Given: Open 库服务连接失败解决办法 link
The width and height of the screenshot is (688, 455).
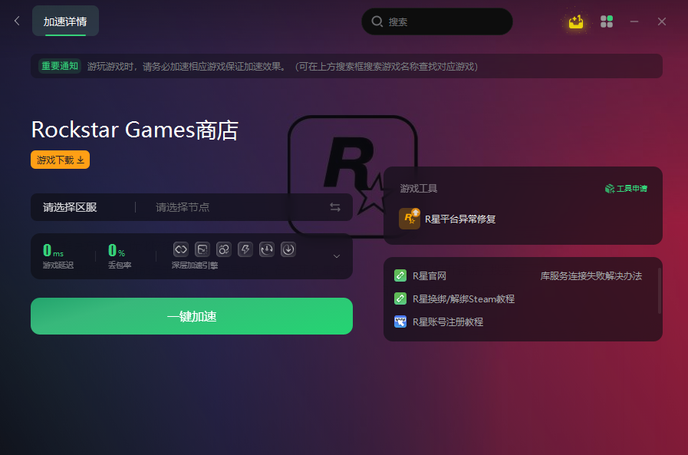Looking at the screenshot, I should (x=591, y=275).
